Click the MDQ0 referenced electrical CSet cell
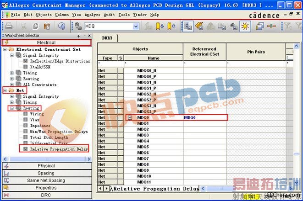Screen dimensions: 303x201 pos(205,118)
